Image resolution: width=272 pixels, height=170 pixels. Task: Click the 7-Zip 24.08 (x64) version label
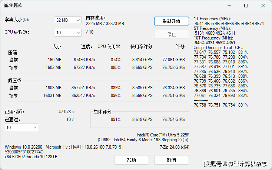[174, 147]
